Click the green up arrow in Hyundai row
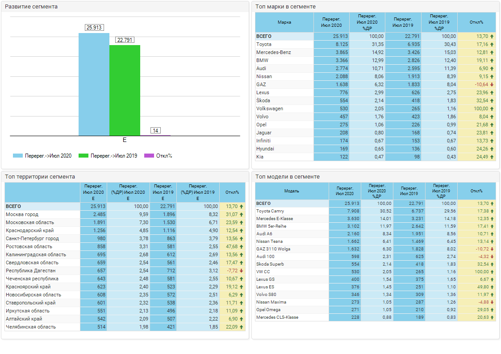 492,149
